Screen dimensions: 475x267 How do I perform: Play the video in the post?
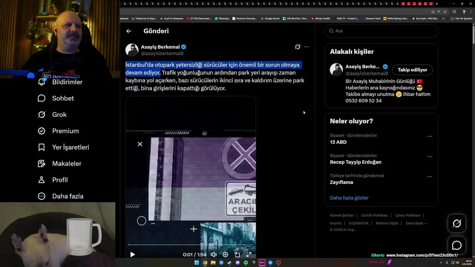click(132, 254)
